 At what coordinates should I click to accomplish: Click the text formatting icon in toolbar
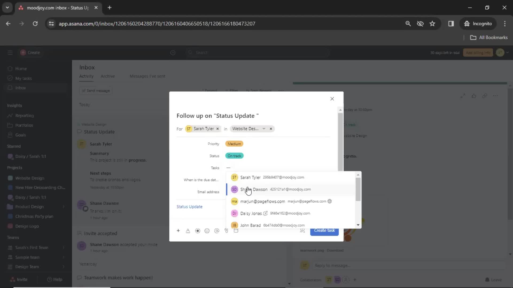[188, 231]
